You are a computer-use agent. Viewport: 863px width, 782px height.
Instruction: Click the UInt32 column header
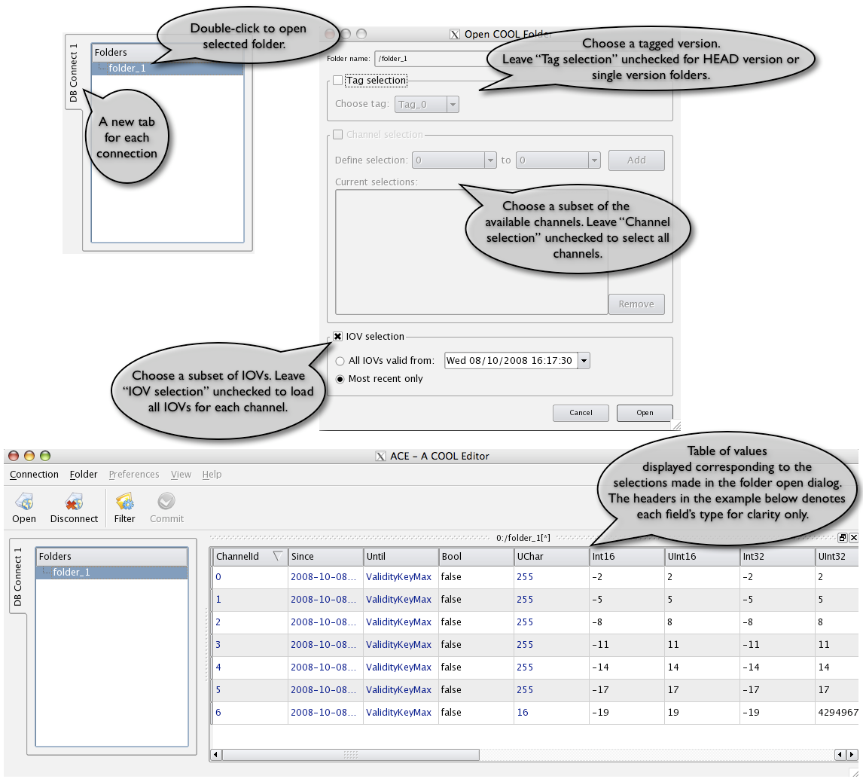tap(837, 556)
